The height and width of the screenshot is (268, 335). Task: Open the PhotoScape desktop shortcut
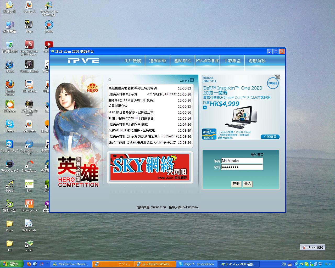[29, 166]
